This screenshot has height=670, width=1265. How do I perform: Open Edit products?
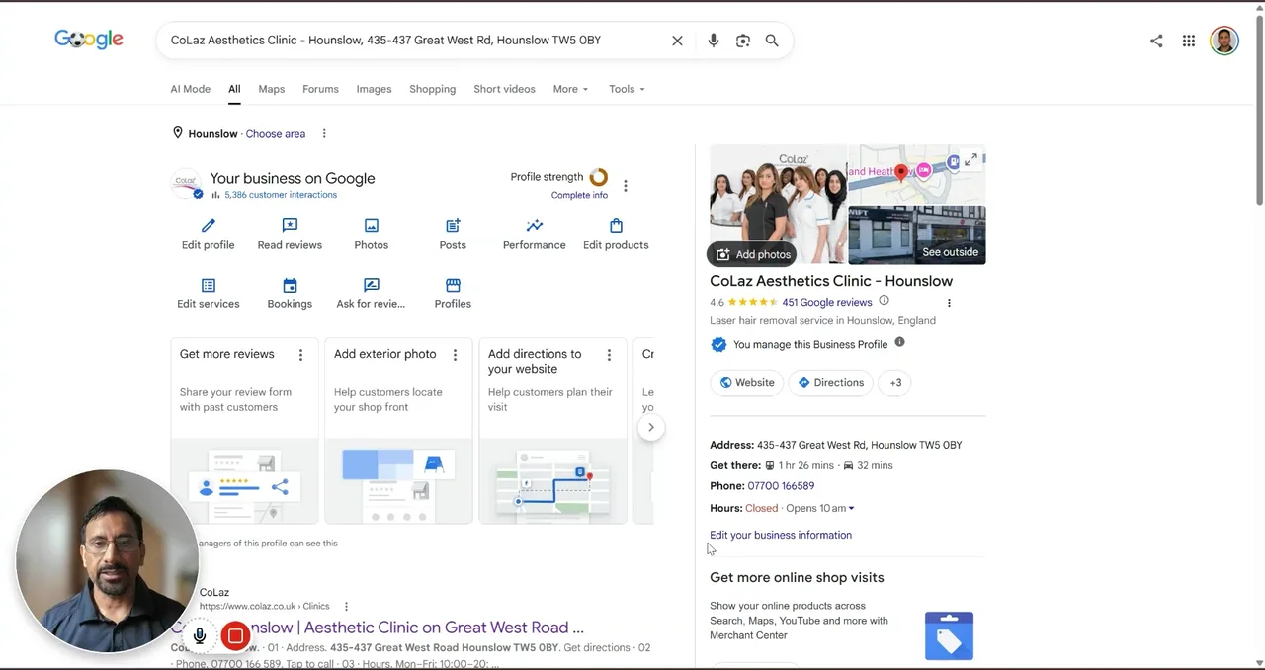point(616,235)
